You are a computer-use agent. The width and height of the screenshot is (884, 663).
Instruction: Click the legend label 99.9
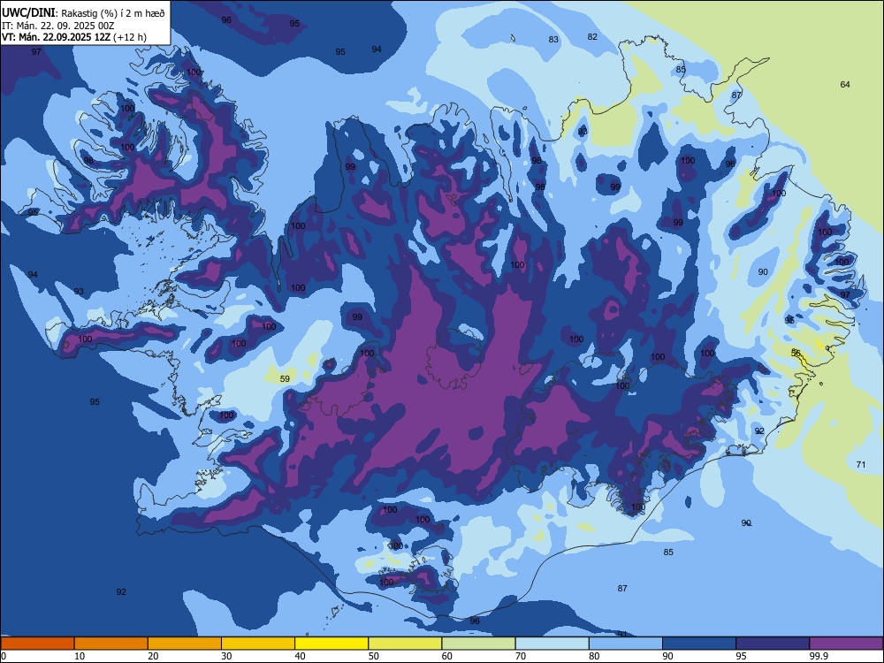(x=818, y=656)
